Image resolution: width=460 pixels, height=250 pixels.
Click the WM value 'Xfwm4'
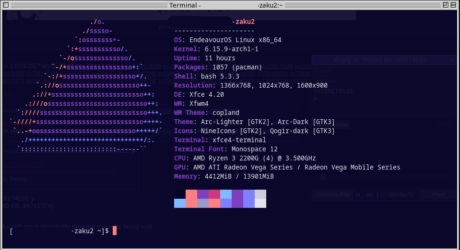[x=199, y=103]
